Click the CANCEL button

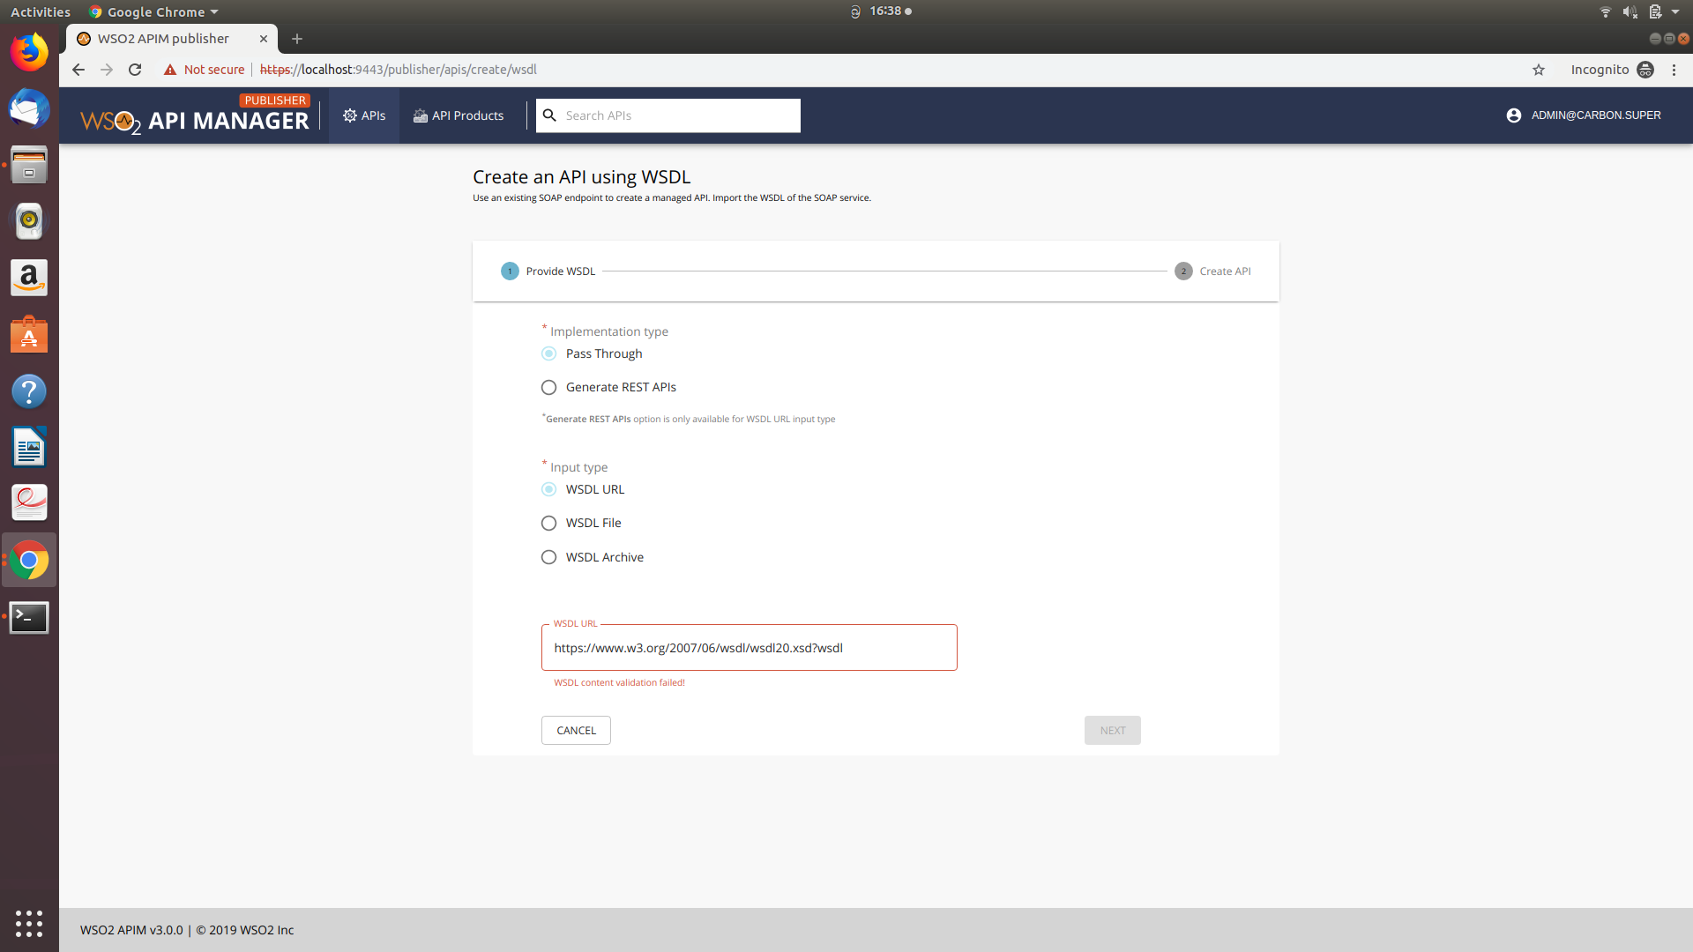click(576, 730)
